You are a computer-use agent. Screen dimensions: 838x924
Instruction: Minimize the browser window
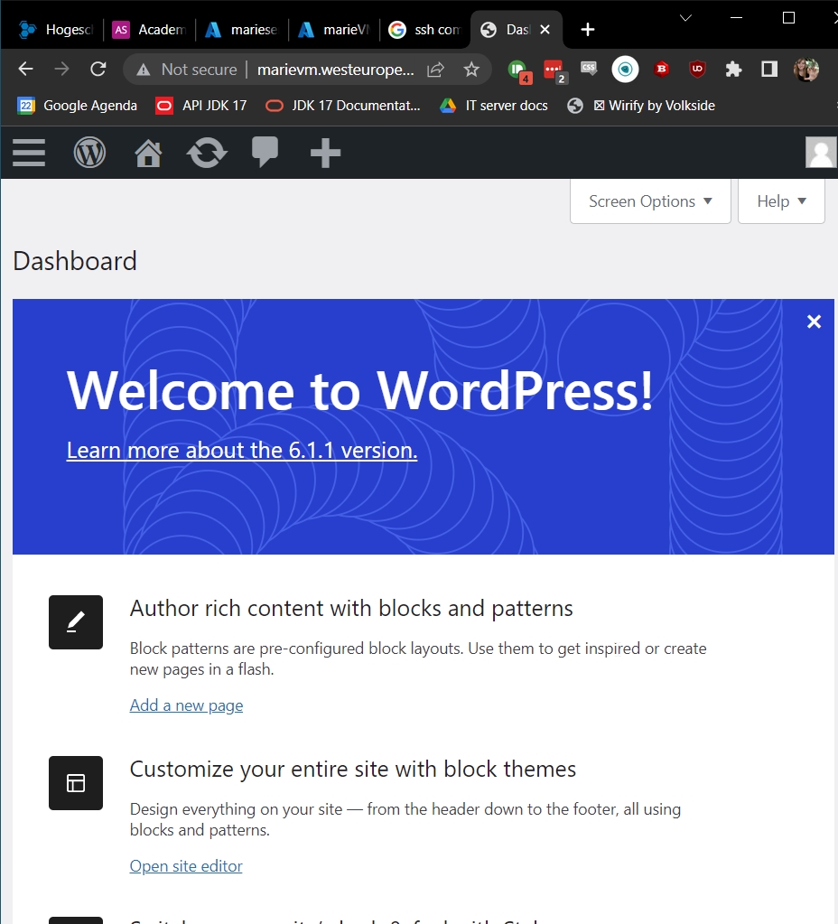(x=736, y=18)
